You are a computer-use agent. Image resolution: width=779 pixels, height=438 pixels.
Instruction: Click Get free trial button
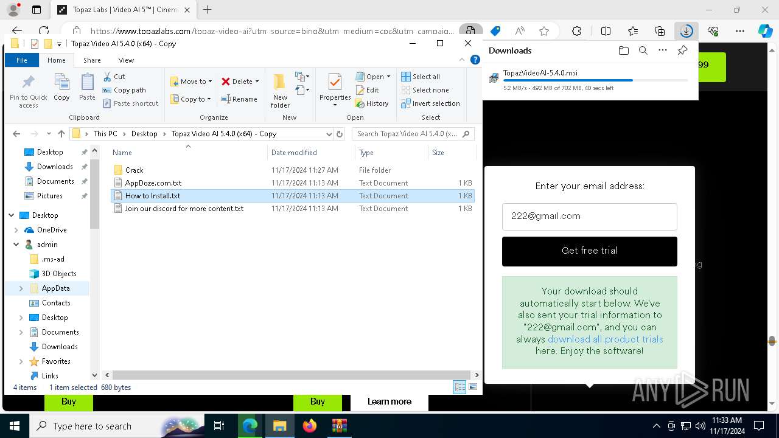click(x=589, y=251)
